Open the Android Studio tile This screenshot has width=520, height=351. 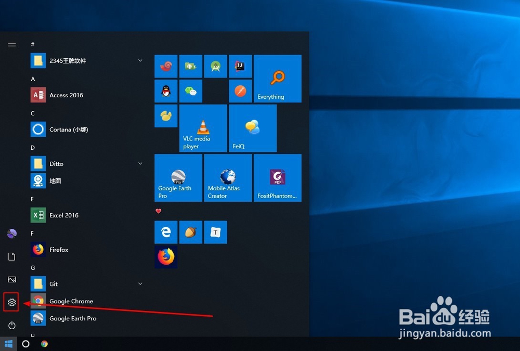216,67
